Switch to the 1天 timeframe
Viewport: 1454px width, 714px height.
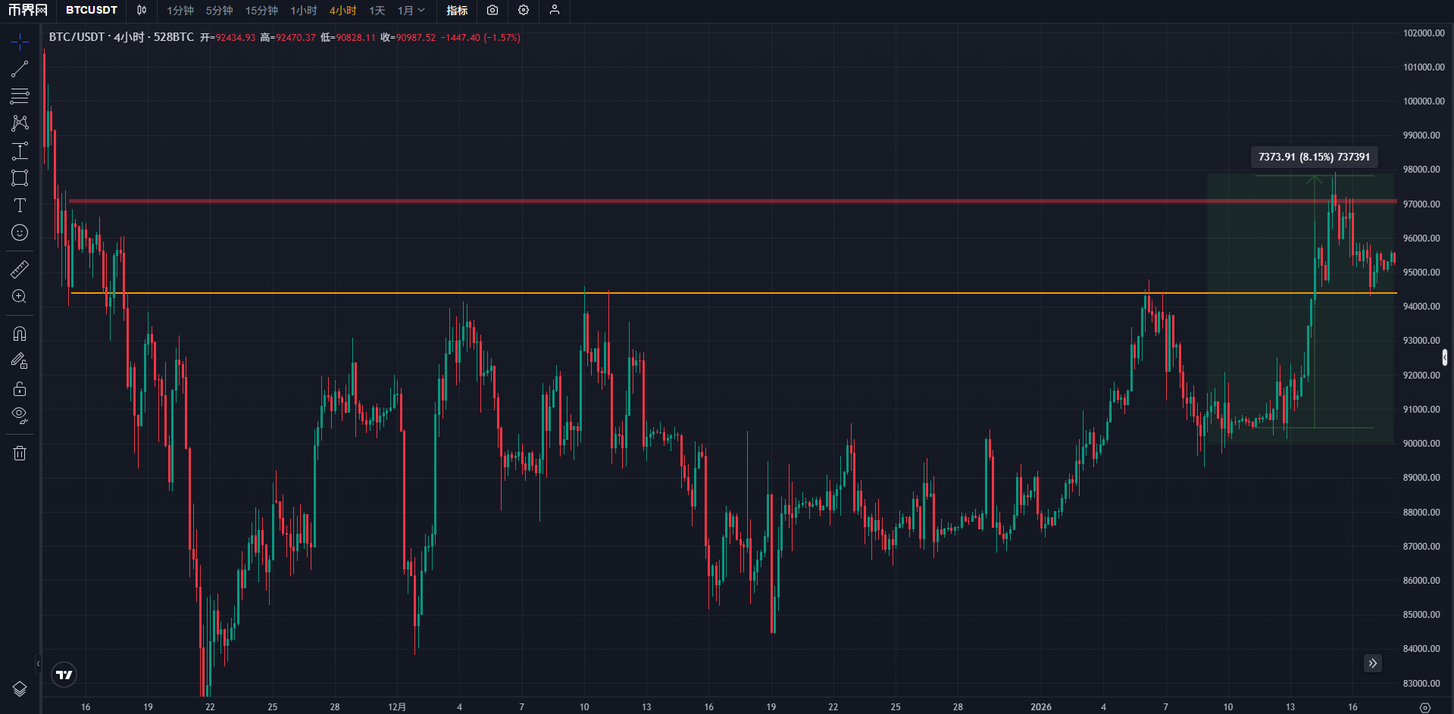377,11
